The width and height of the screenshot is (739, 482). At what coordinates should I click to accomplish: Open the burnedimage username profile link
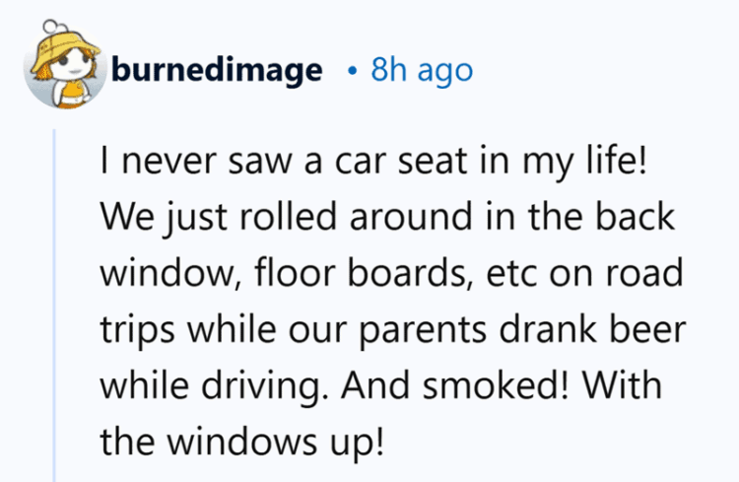tap(217, 70)
